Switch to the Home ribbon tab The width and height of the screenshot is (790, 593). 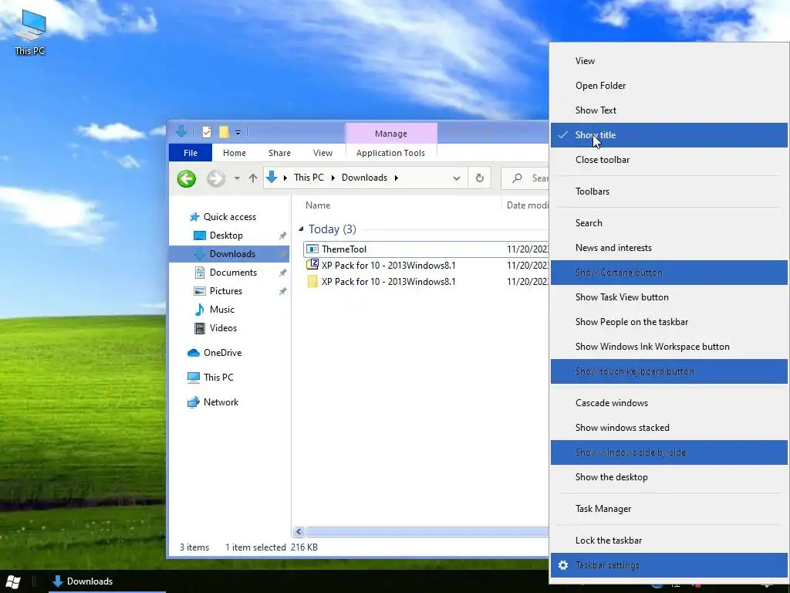(x=235, y=153)
